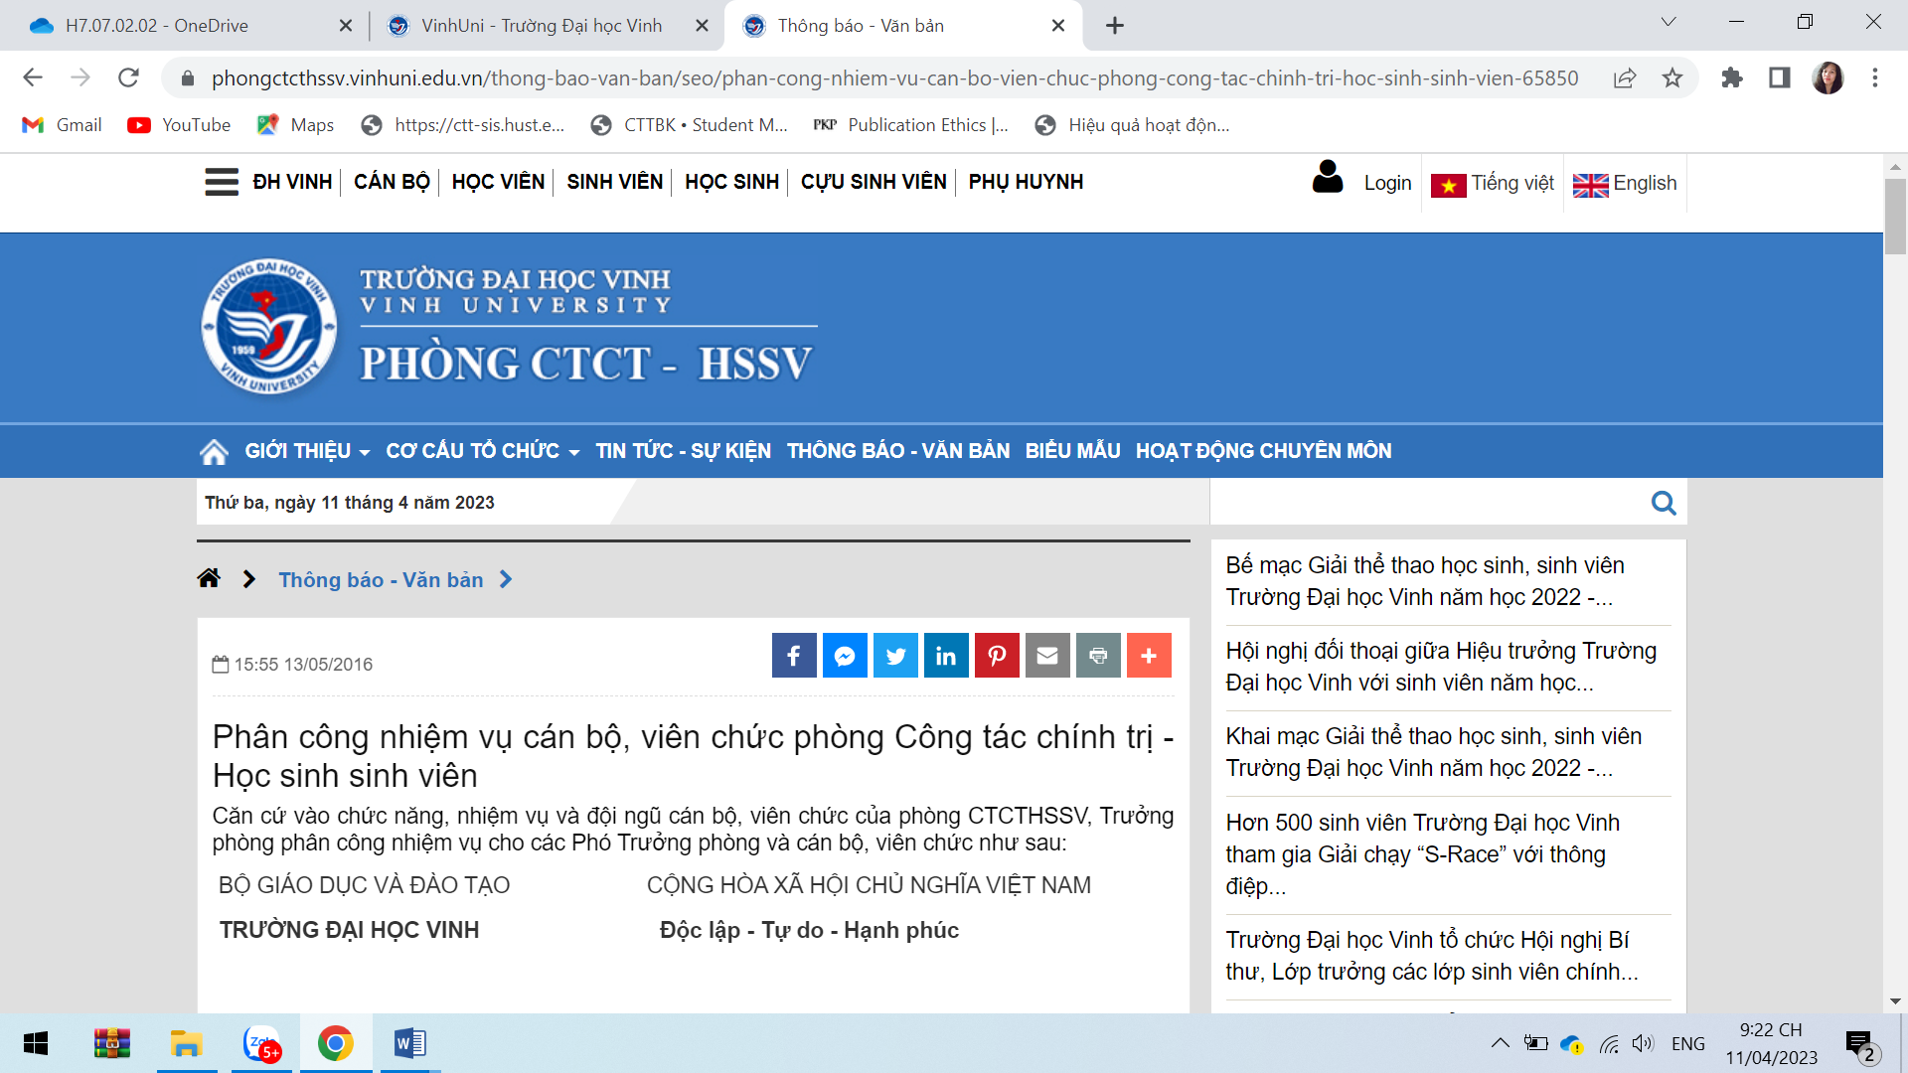
Task: Bookmark this page with star icon
Action: pos(1672,77)
